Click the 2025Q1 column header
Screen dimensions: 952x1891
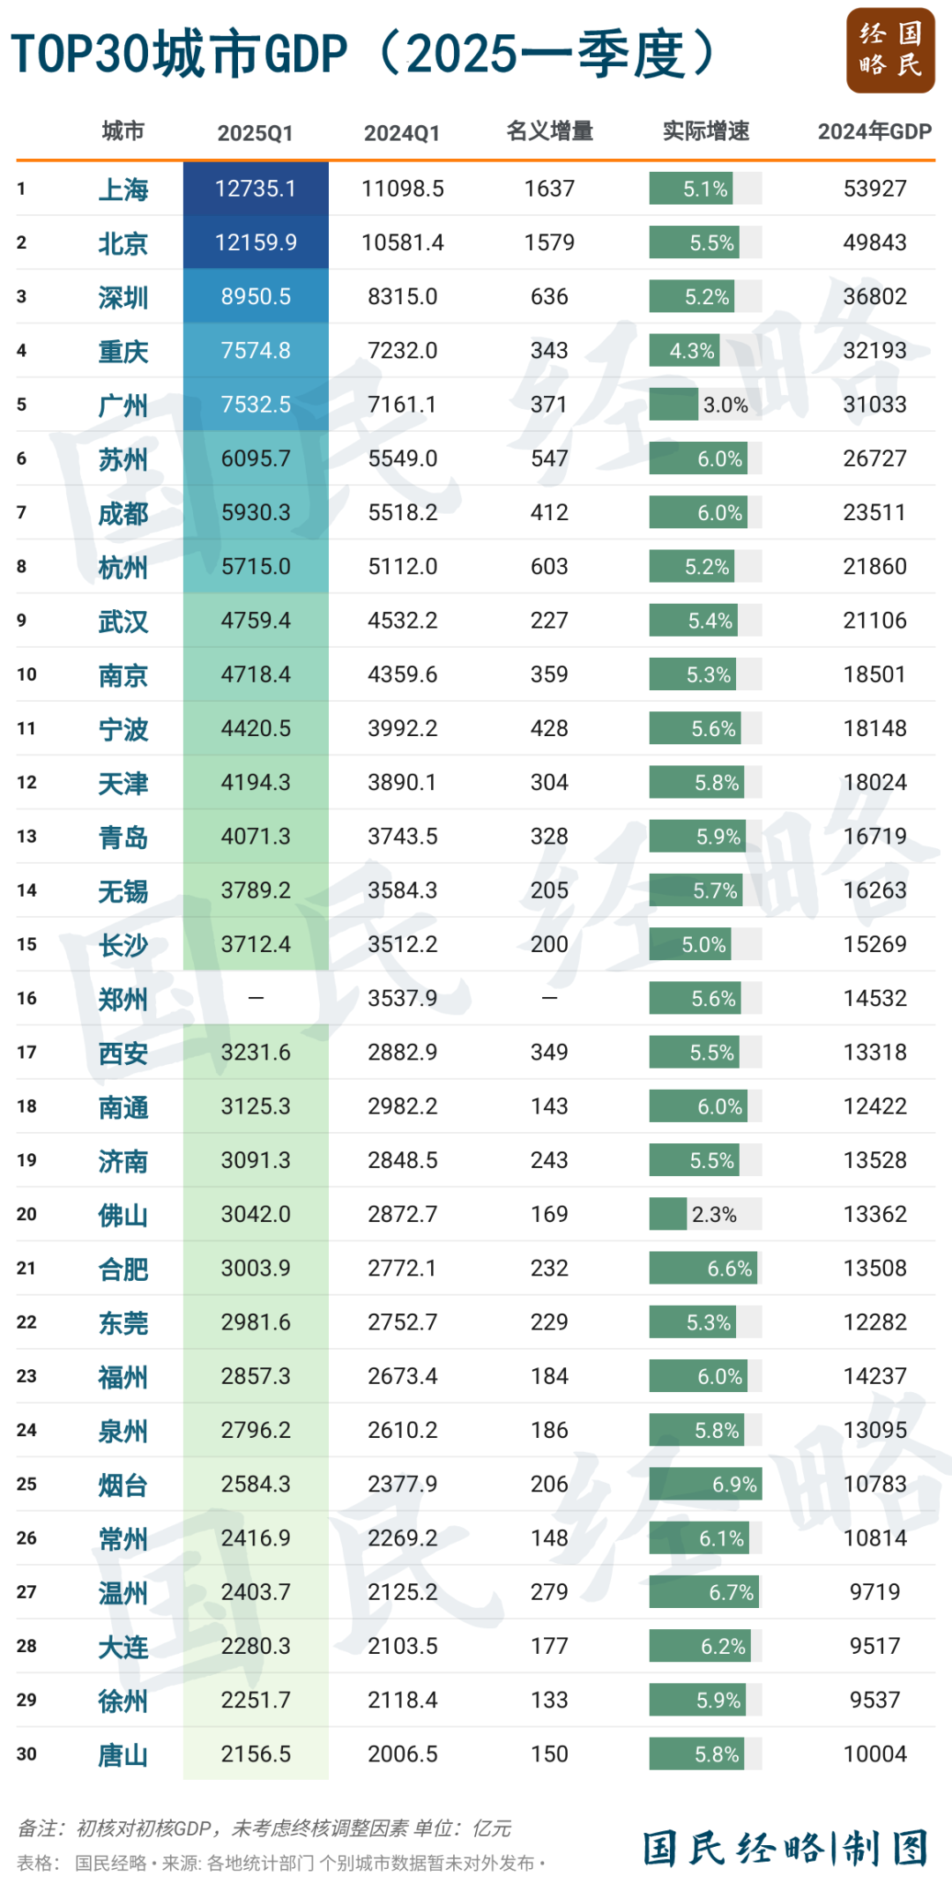click(255, 132)
